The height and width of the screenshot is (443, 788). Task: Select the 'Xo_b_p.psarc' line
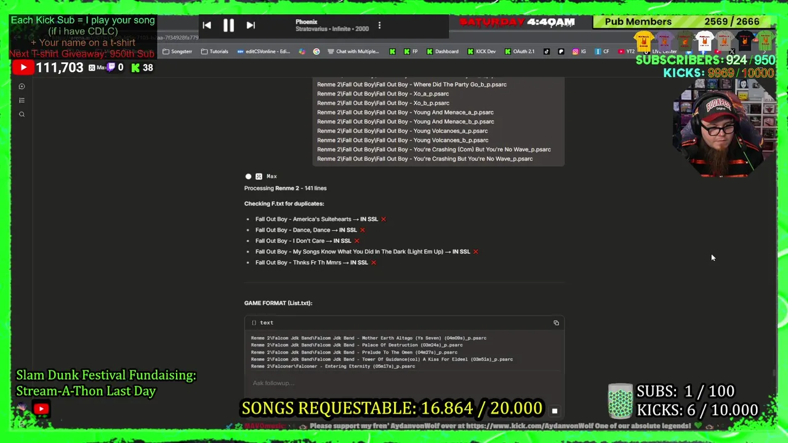pyautogui.click(x=383, y=103)
